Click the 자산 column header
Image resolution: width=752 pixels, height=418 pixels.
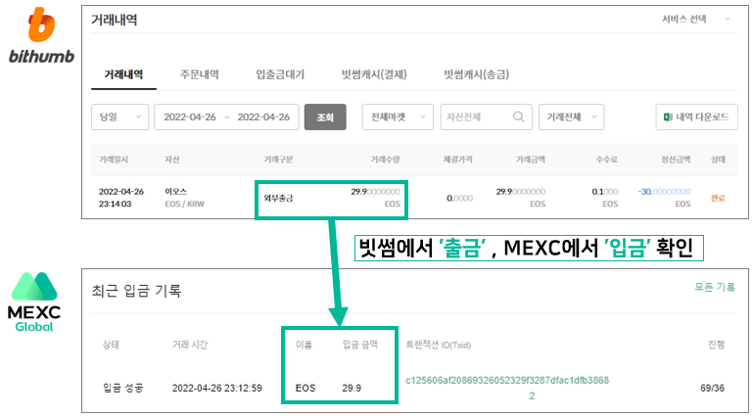click(x=171, y=160)
